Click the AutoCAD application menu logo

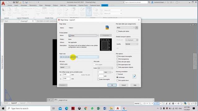coord(3,3)
